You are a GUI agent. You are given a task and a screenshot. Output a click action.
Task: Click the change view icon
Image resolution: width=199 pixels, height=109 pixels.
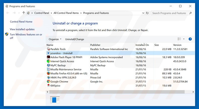(x=179, y=39)
